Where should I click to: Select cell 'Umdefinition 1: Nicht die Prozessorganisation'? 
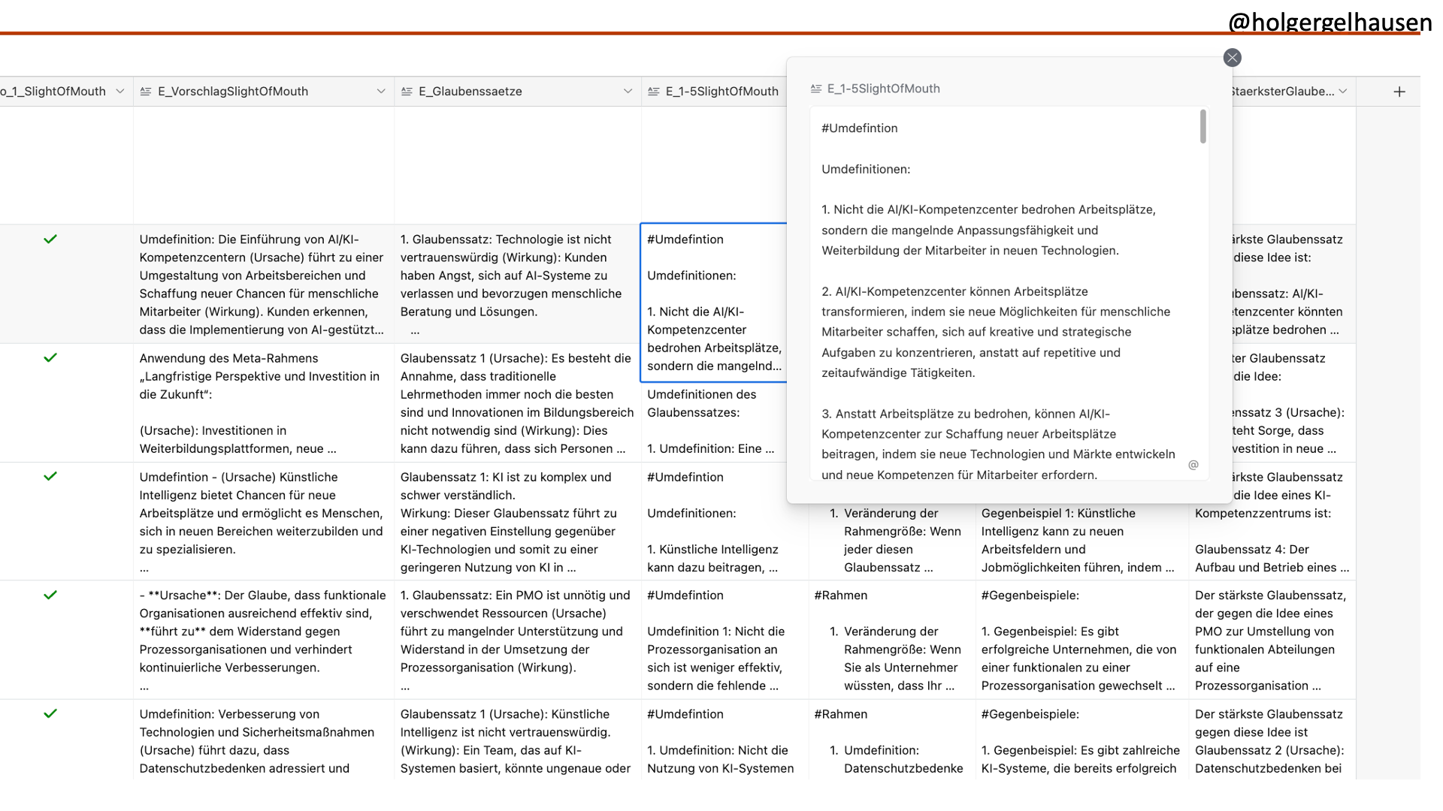coord(725,640)
